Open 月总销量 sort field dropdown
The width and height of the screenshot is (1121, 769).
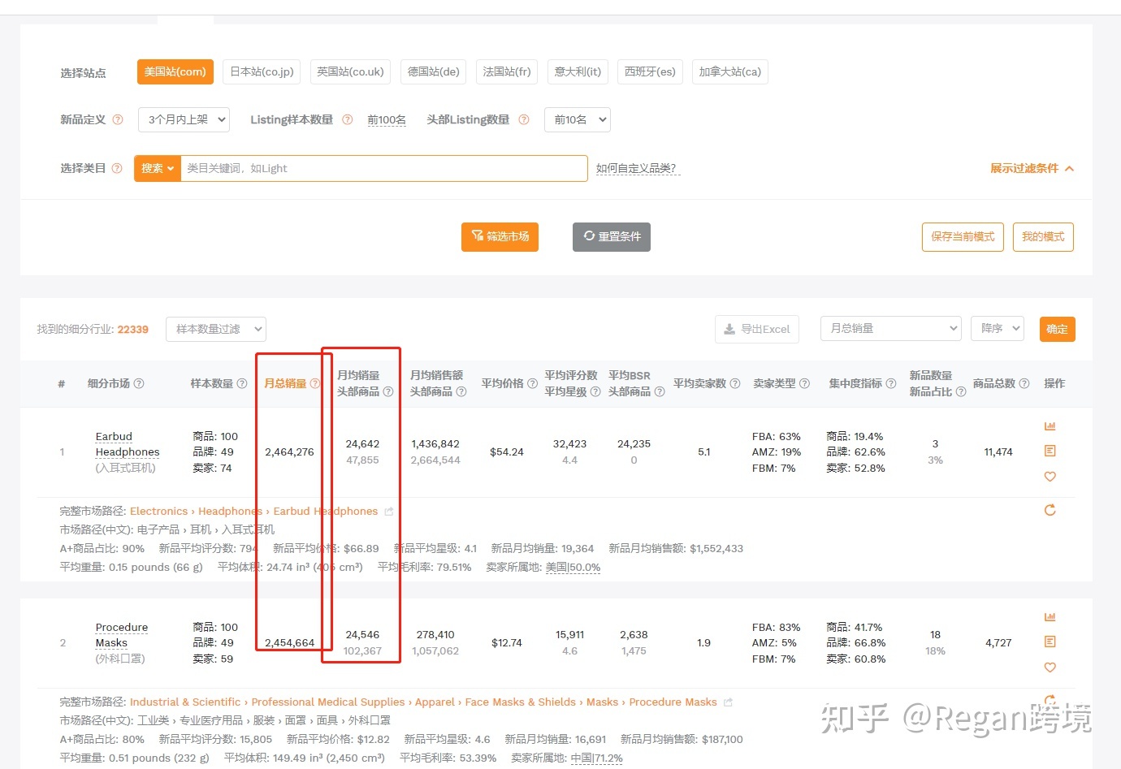click(891, 328)
